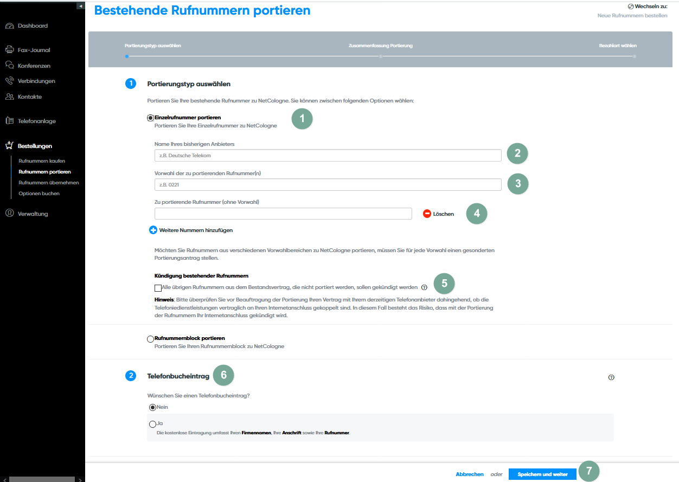The width and height of the screenshot is (679, 482).
Task: Click the Fax-Journal printer icon
Action: point(9,50)
